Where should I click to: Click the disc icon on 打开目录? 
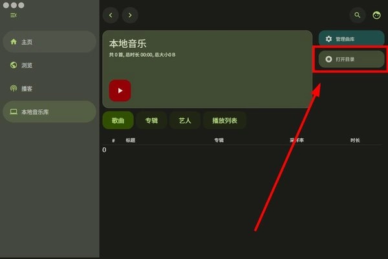pyautogui.click(x=329, y=59)
